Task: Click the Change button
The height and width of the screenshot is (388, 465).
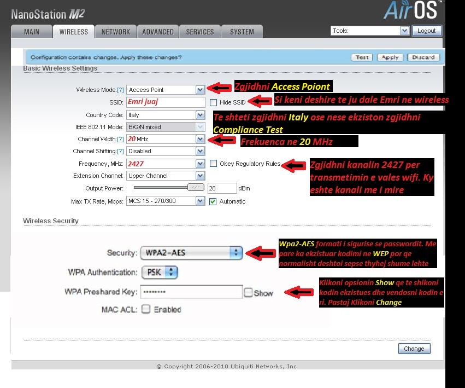Action: coord(414,349)
